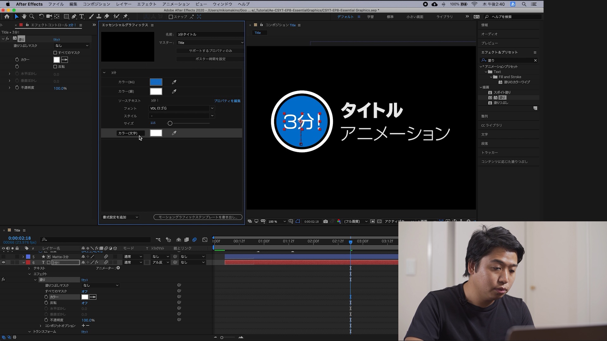
Task: Toggle visibility of layer 6 3分!
Action: click(x=3, y=262)
